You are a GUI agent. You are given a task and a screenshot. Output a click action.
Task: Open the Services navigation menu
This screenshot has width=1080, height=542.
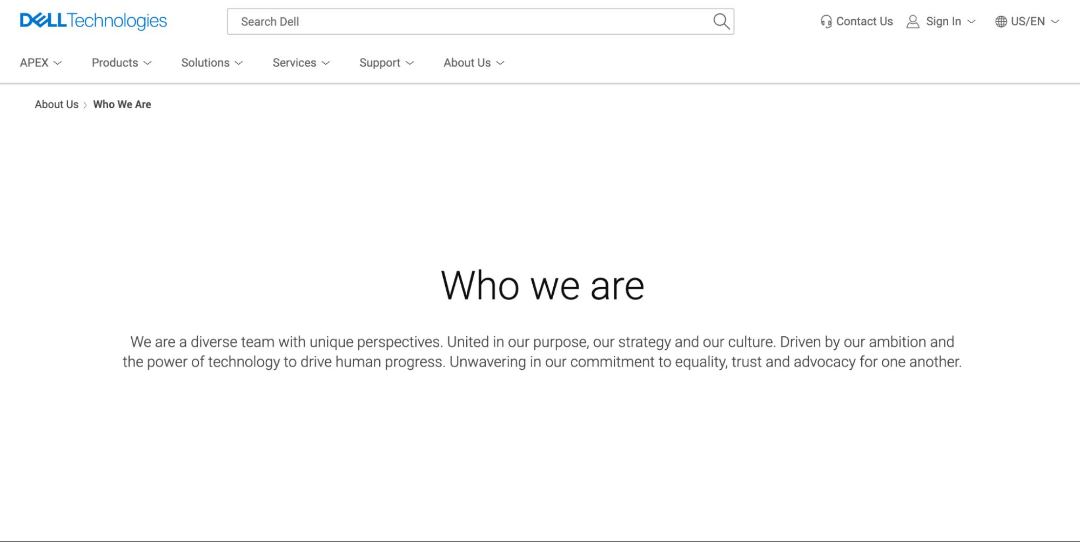pyautogui.click(x=294, y=63)
